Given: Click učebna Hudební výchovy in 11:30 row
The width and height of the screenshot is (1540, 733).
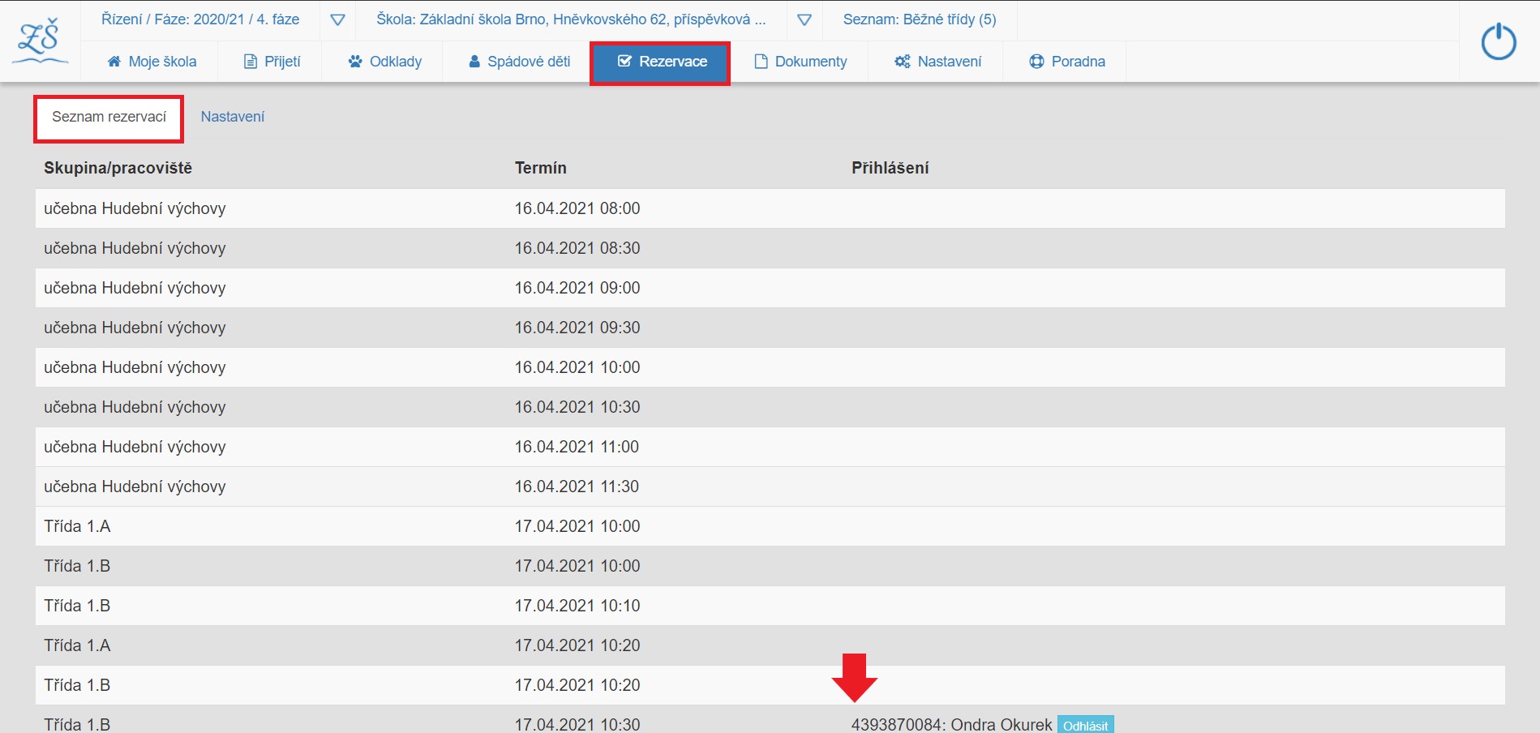Looking at the screenshot, I should click(x=135, y=487).
